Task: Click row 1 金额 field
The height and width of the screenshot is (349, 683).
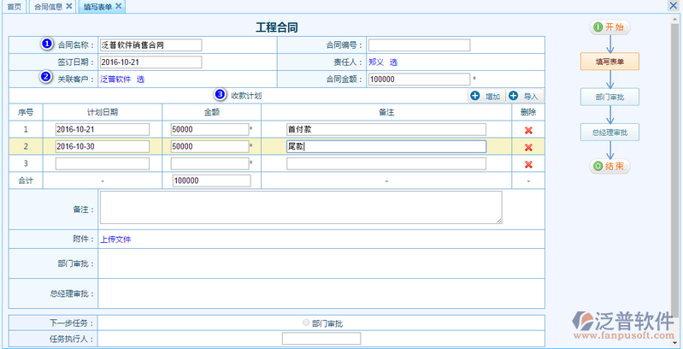Action: [210, 129]
